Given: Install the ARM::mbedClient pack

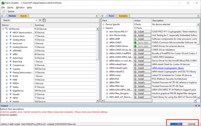Looking at the screenshot, I should [142, 64].
